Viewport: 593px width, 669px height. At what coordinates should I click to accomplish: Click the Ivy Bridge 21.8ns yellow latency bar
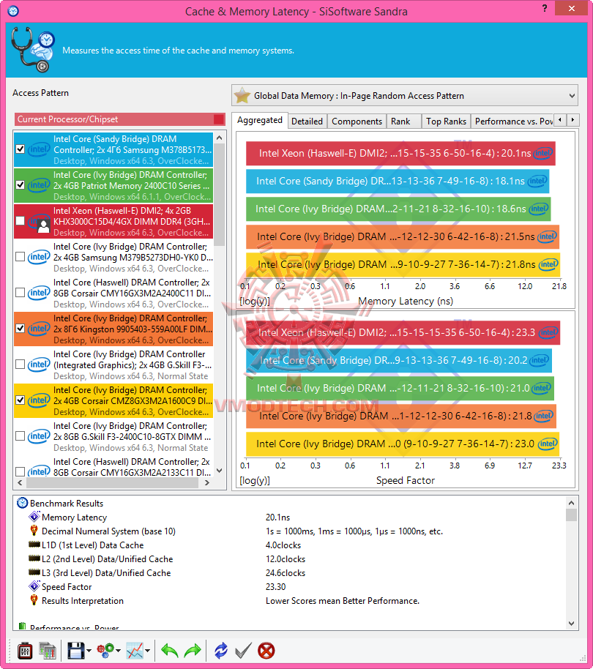(x=403, y=265)
